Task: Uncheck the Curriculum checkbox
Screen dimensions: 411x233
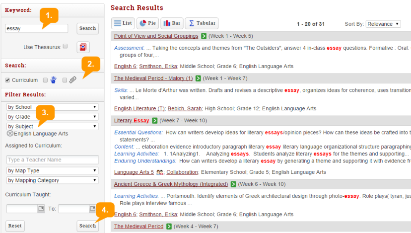Action: [7, 80]
